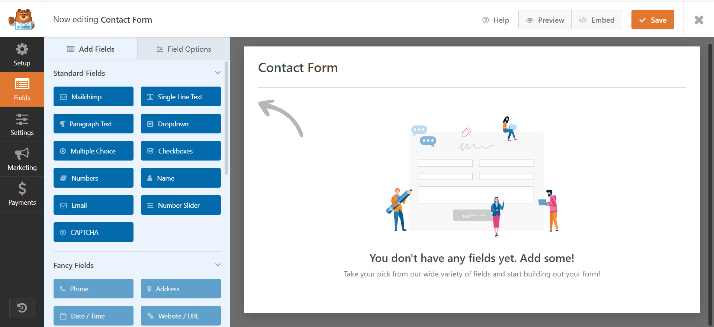Open the Settings sliders section
This screenshot has width=714, height=327.
pyautogui.click(x=22, y=124)
